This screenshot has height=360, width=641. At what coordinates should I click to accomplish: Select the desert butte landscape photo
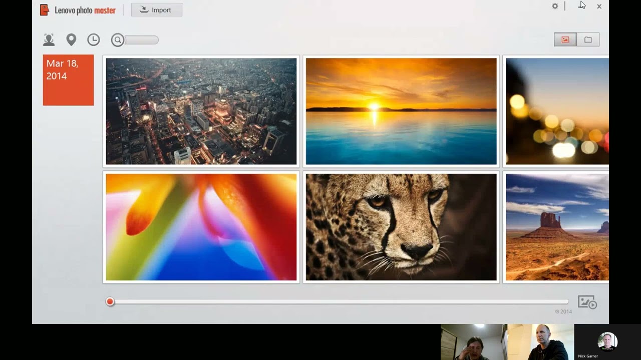click(x=557, y=227)
